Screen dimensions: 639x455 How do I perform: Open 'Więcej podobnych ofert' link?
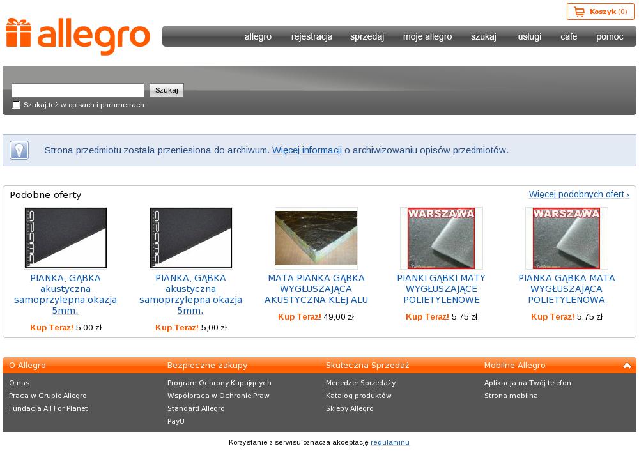tap(579, 194)
